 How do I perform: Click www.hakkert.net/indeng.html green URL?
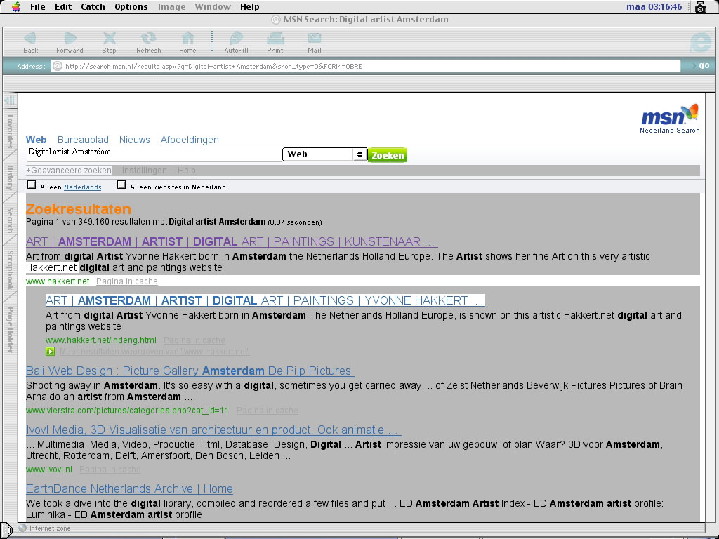click(101, 340)
